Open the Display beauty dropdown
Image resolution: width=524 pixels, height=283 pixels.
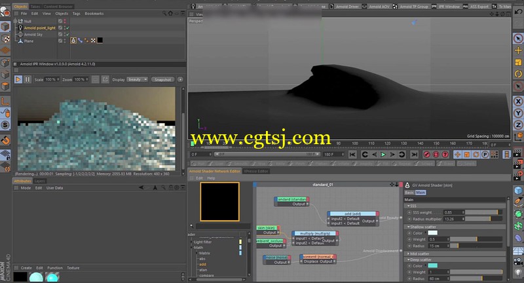(138, 79)
